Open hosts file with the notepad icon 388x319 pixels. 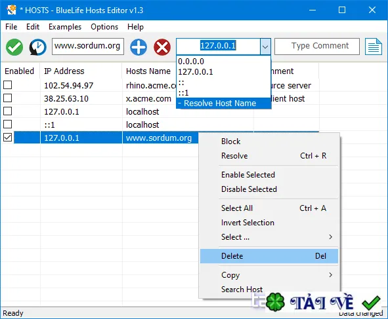click(374, 47)
